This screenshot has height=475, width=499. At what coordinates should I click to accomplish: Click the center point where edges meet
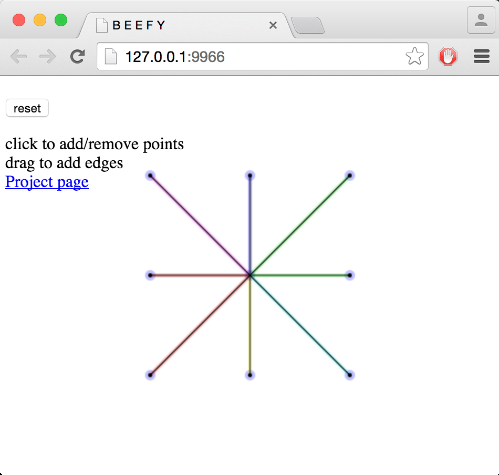coord(250,275)
